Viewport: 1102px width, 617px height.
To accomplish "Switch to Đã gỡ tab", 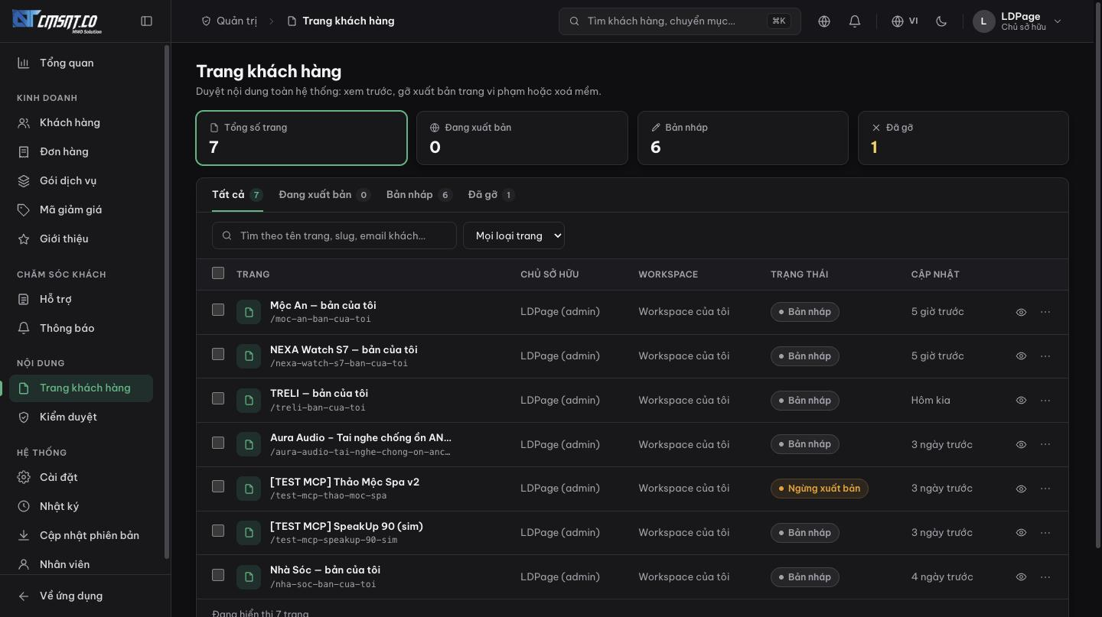I will click(491, 195).
